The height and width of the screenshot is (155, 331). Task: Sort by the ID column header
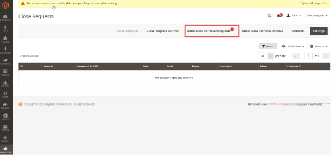(x=30, y=67)
